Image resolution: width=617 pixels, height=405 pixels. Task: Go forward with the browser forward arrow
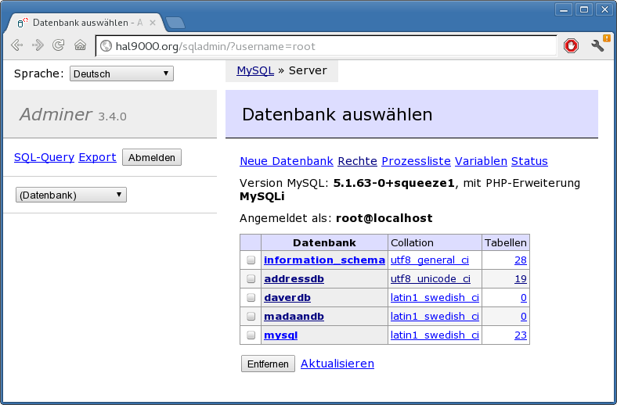click(x=38, y=45)
